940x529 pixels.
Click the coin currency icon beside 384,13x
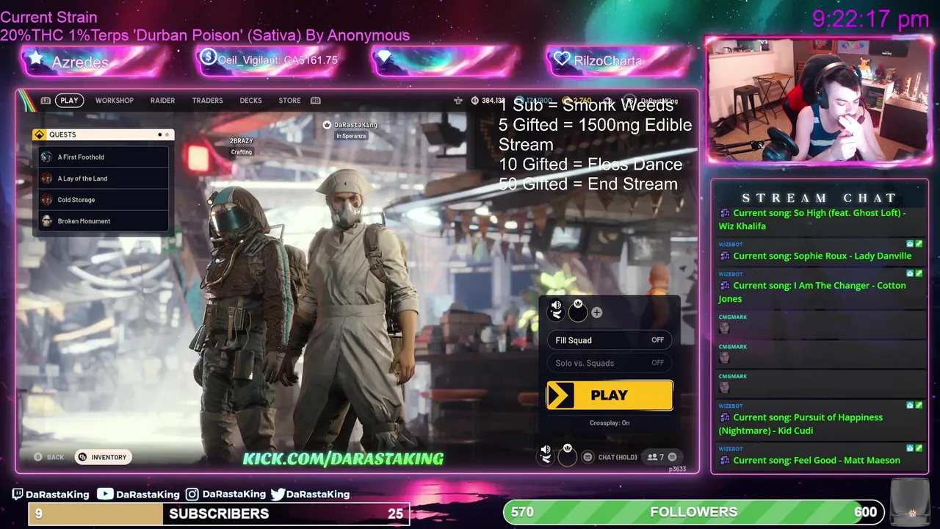(475, 101)
